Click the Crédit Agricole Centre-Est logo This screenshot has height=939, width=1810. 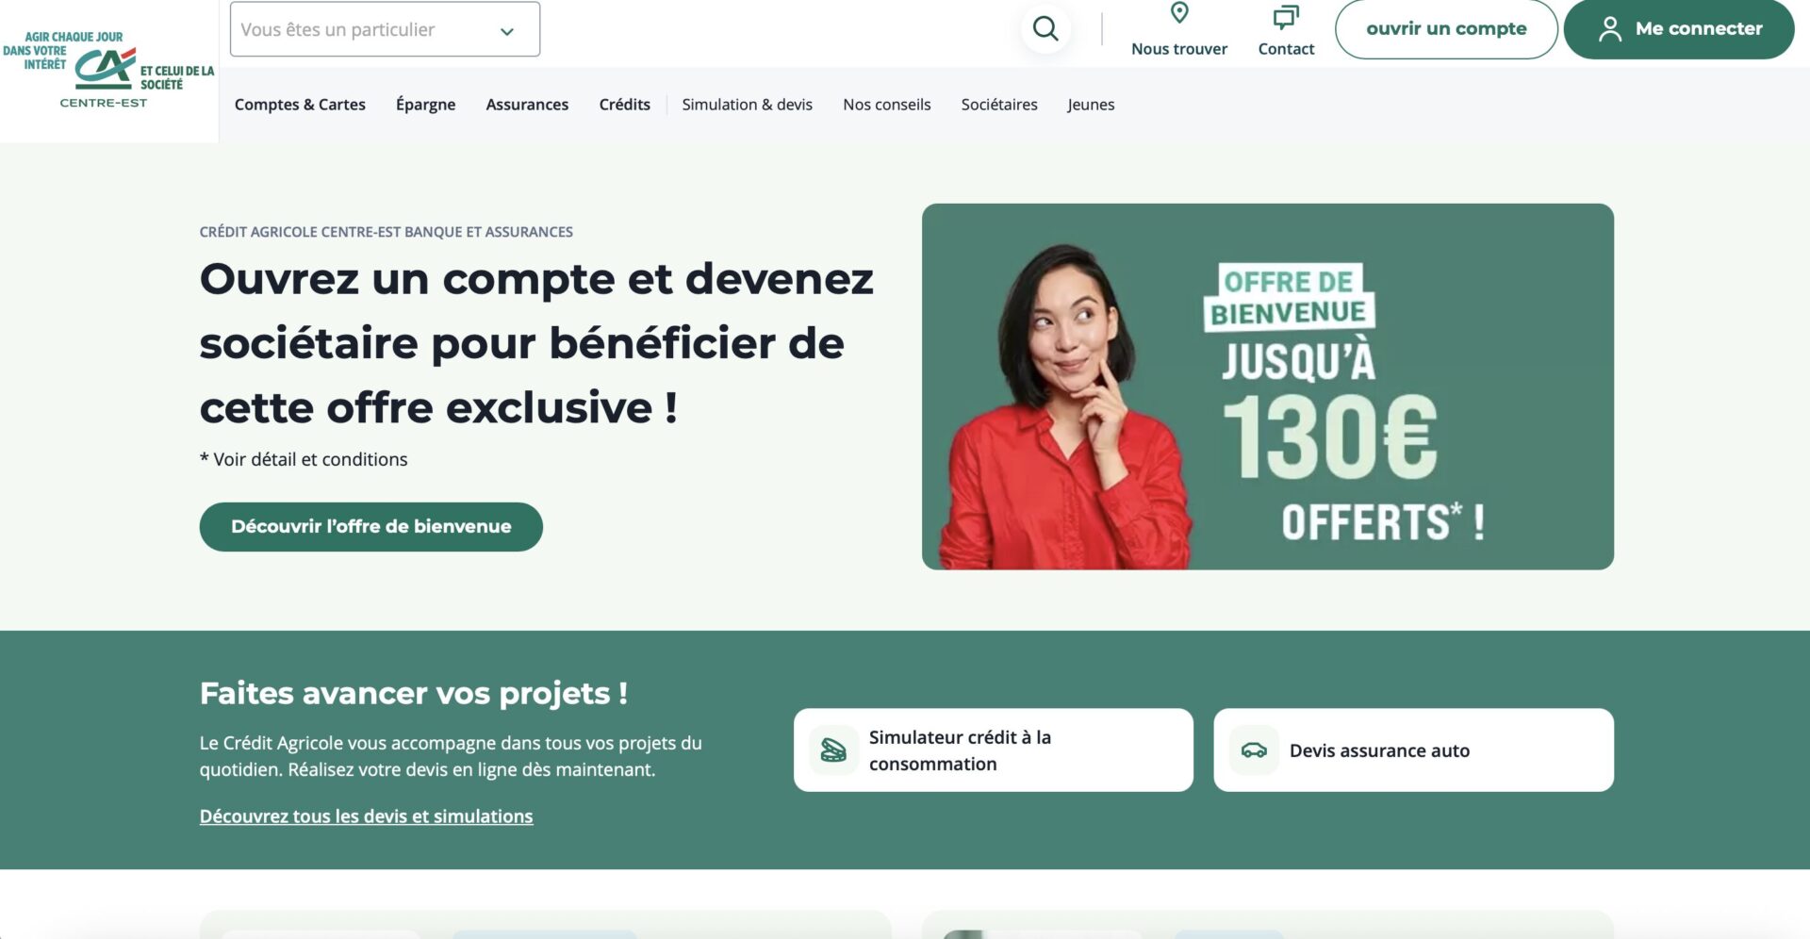pos(108,71)
